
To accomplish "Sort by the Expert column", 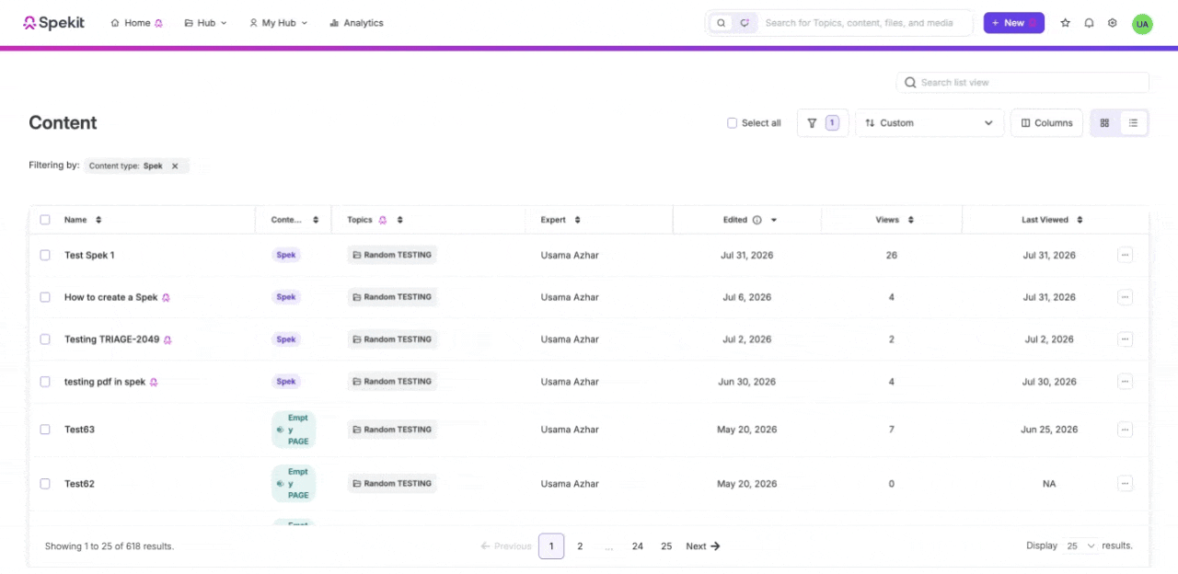I will tap(577, 220).
